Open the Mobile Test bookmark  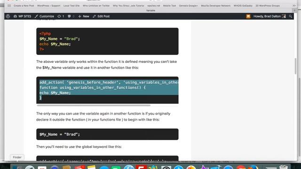point(169,6)
